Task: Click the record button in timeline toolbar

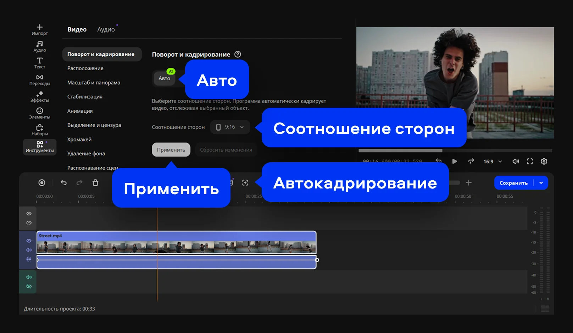Action: pyautogui.click(x=42, y=183)
